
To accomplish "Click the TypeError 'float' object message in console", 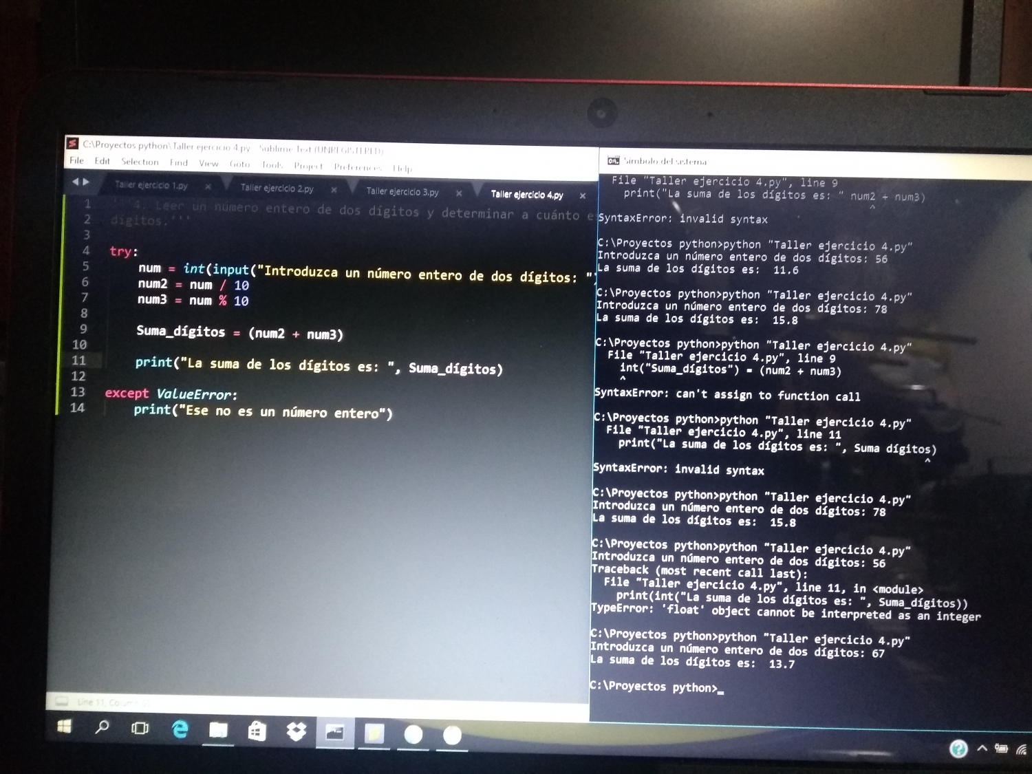I will pos(786,612).
